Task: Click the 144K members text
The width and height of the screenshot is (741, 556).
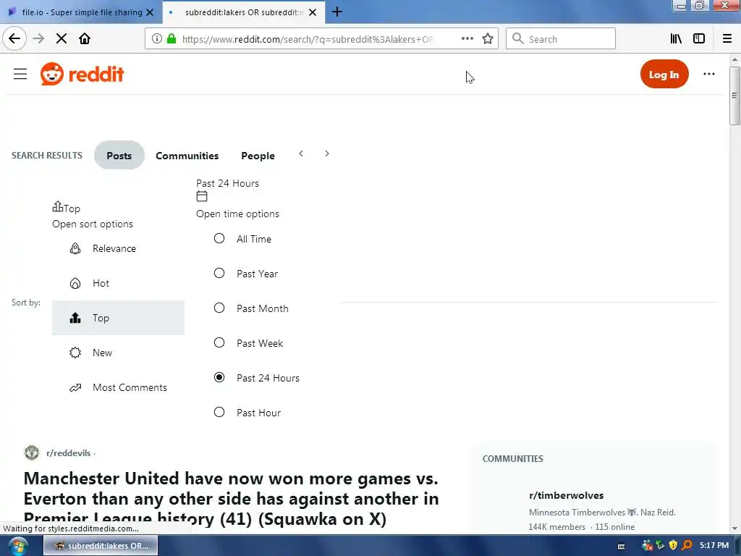Action: pos(556,527)
